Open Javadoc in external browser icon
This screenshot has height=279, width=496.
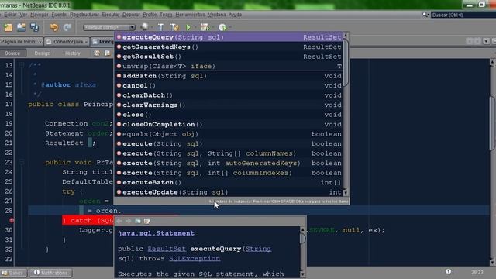click(x=138, y=221)
